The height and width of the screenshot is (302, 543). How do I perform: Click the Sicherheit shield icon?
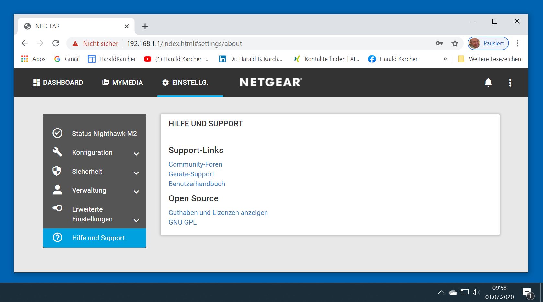point(57,171)
